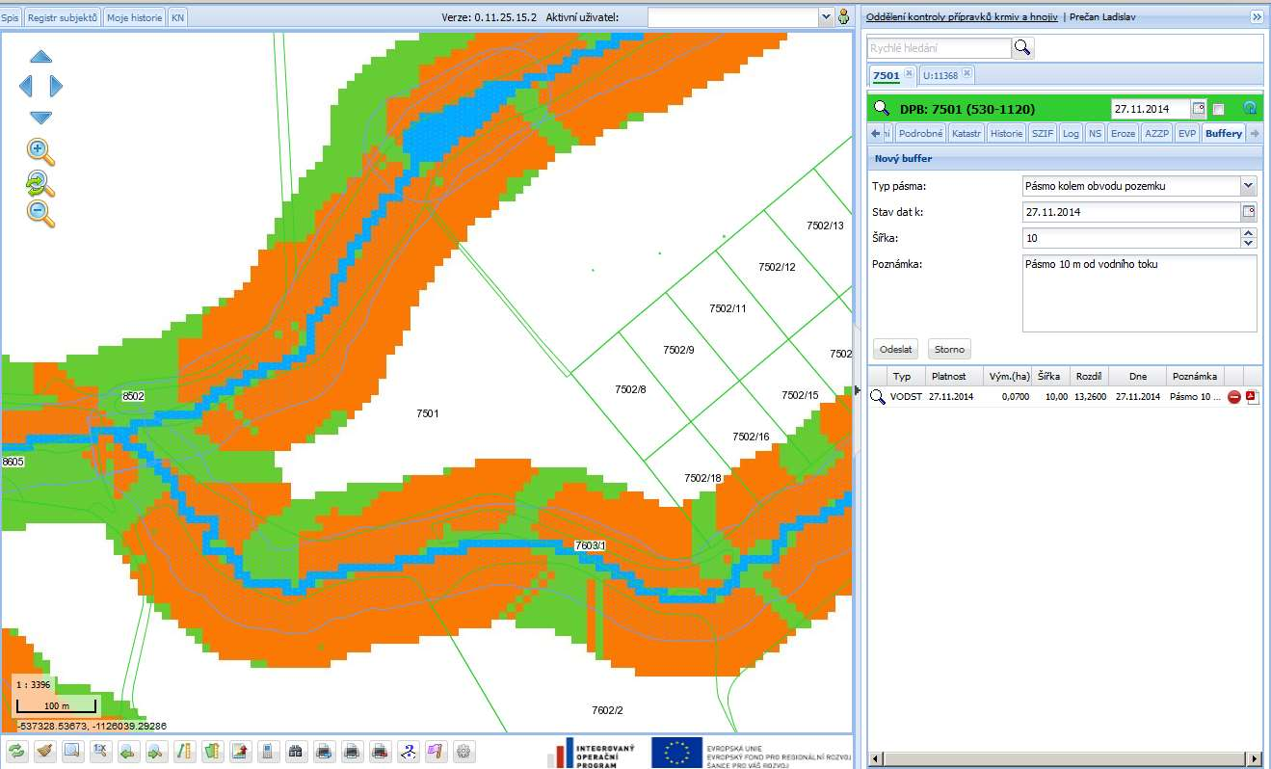This screenshot has width=1271, height=769.
Task: Refresh the map with the green arrows icon
Action: (17, 751)
